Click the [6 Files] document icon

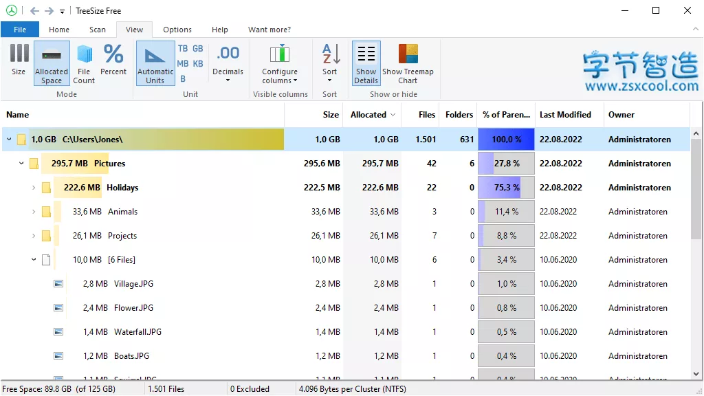[x=46, y=259]
